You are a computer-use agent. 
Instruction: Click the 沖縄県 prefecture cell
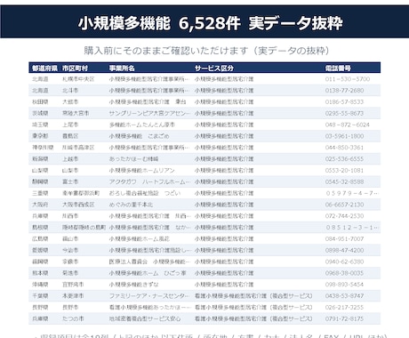pos(40,285)
